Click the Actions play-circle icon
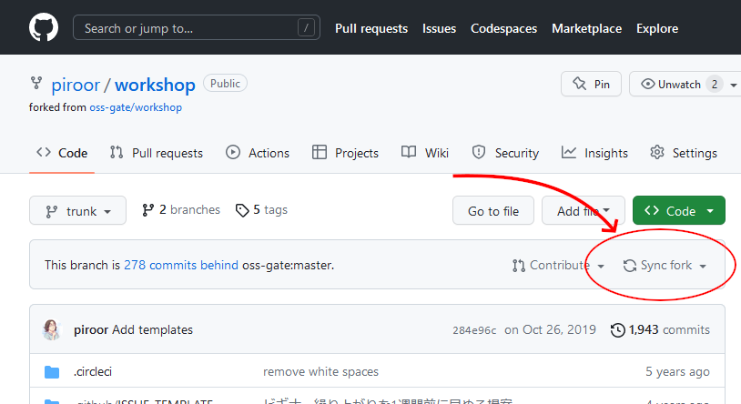Viewport: 741px width, 404px height. [232, 152]
